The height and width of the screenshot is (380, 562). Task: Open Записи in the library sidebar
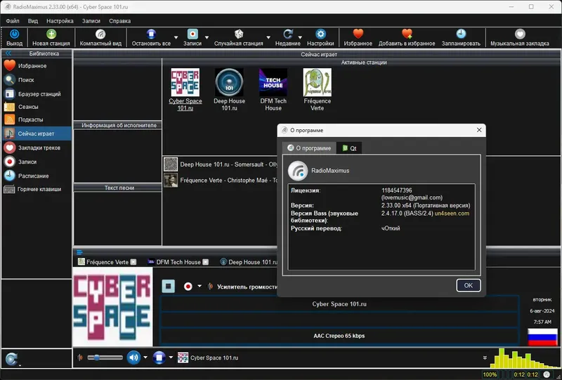tap(37, 162)
